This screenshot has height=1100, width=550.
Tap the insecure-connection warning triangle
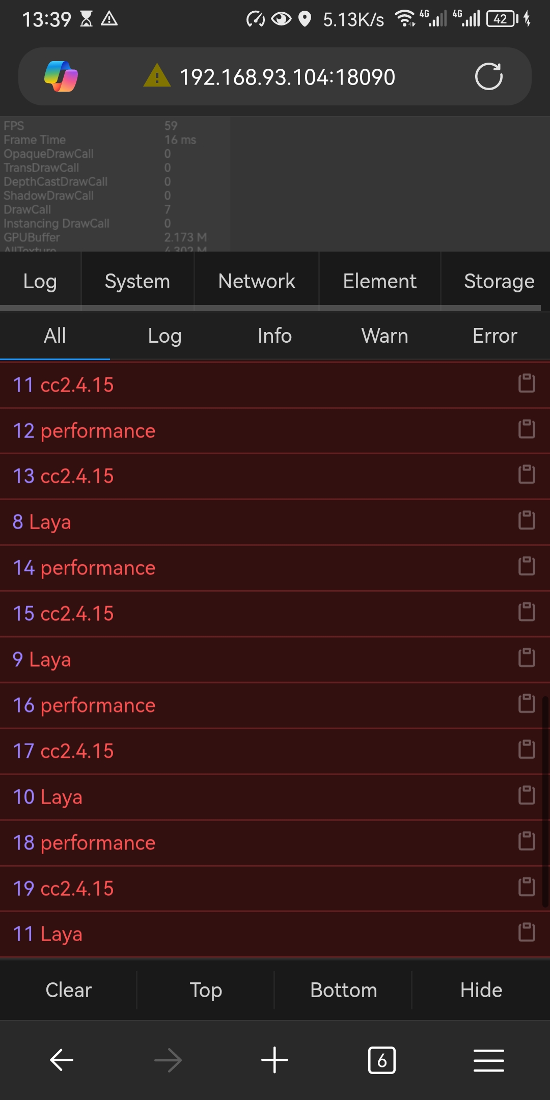pyautogui.click(x=157, y=75)
